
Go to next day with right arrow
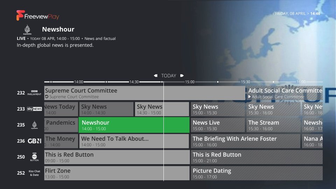point(182,76)
